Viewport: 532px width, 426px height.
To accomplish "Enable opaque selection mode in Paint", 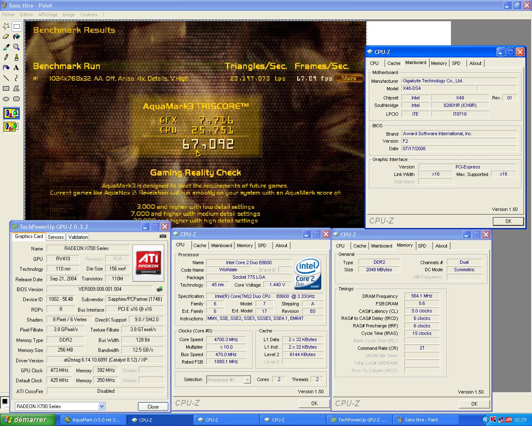I will point(12,113).
